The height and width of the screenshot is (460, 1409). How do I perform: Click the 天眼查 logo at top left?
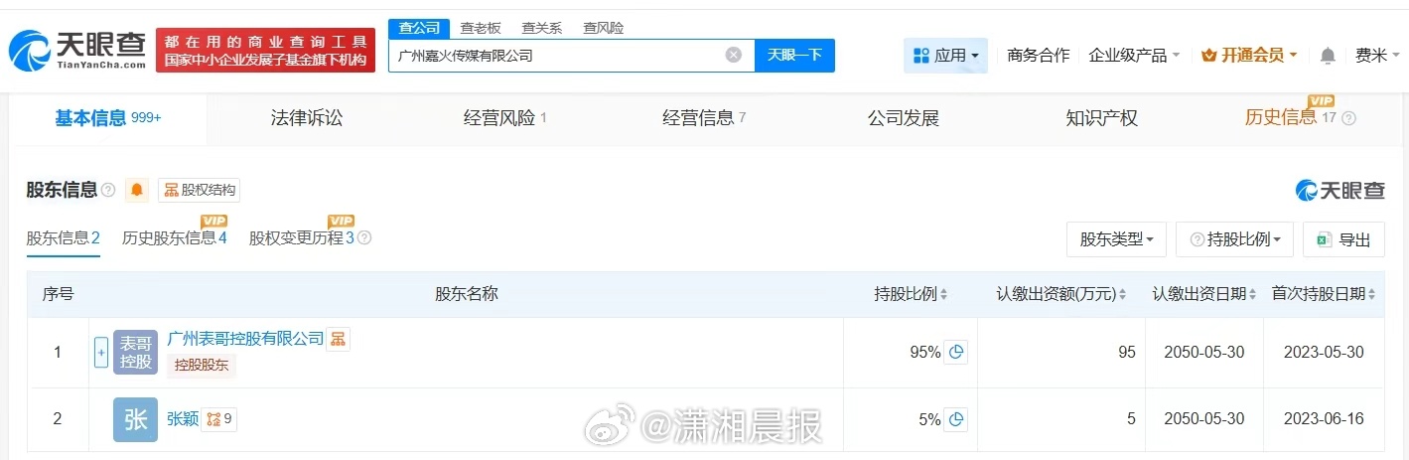pos(77,49)
